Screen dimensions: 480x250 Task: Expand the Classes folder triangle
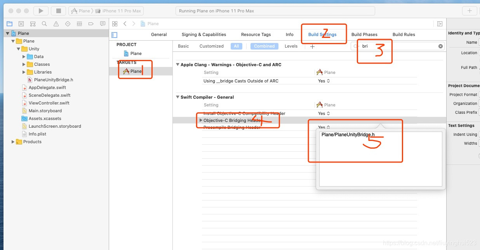(24, 64)
